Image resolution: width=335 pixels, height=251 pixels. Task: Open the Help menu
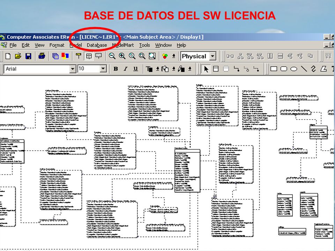(181, 45)
